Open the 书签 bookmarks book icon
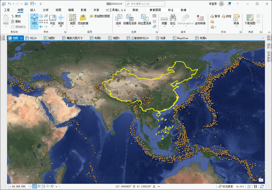 53,18
